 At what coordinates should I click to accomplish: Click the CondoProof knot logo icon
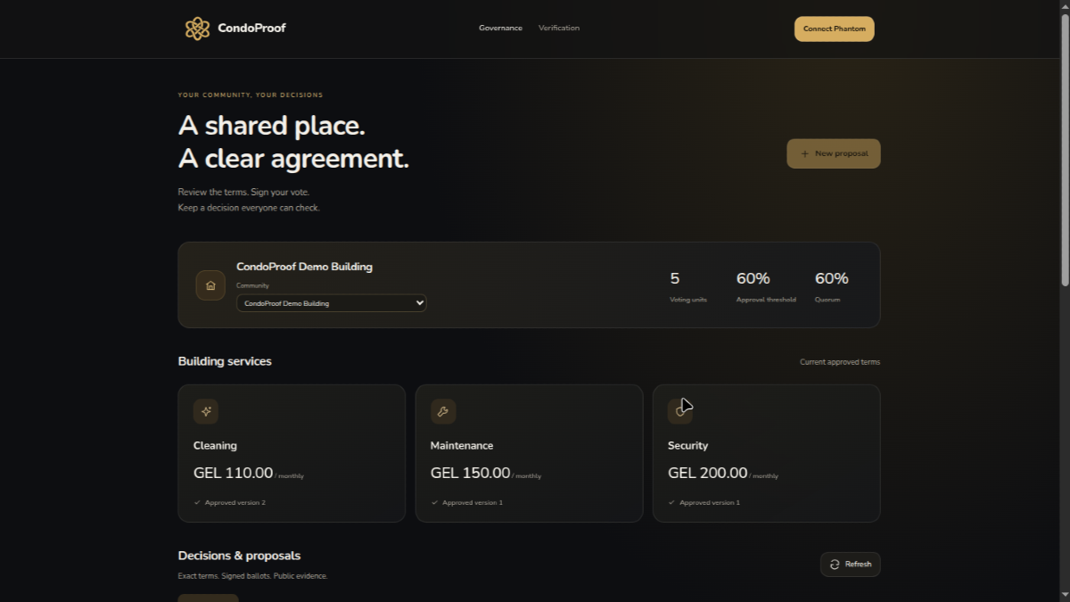pos(197,29)
